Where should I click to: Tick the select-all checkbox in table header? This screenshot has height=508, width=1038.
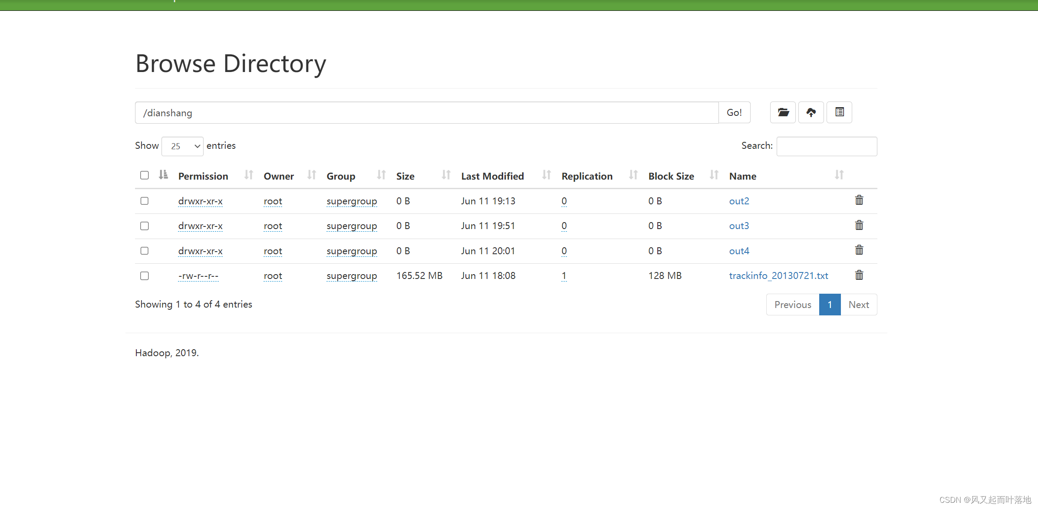point(145,175)
